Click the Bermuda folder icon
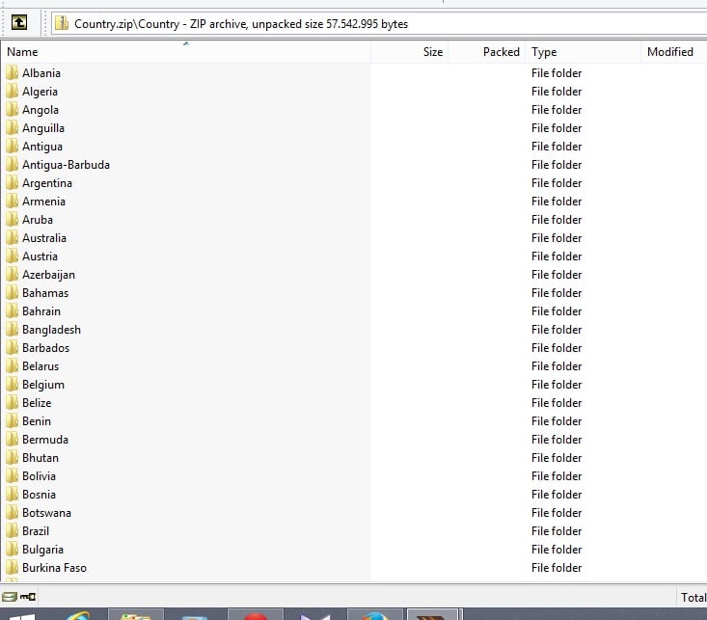This screenshot has height=620, width=707. click(13, 439)
